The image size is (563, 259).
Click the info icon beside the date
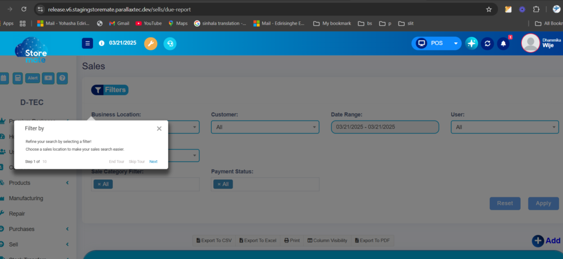102,43
